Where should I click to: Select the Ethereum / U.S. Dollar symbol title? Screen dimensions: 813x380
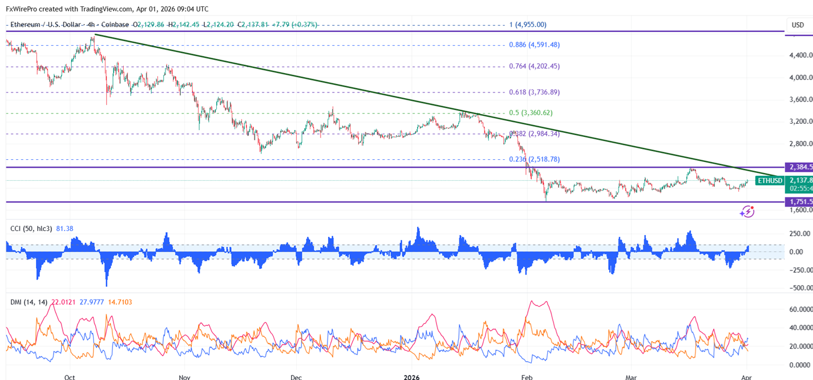coord(46,25)
